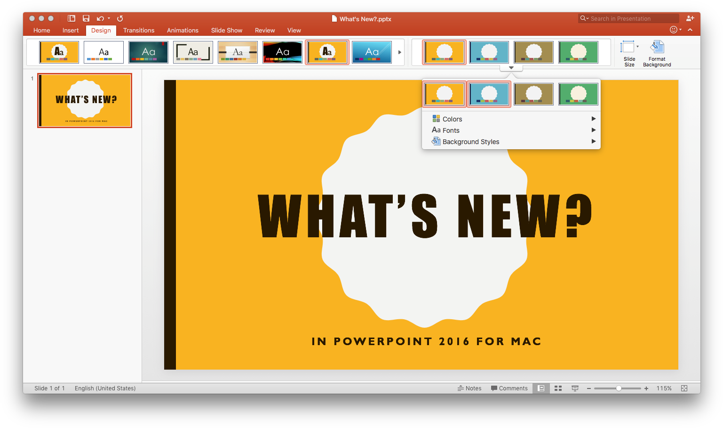Select the blue theme variant thumbnail

[x=489, y=94]
